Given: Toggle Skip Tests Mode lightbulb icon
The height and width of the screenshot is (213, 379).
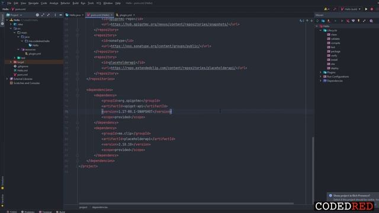Looking at the screenshot, I should tap(359, 21).
